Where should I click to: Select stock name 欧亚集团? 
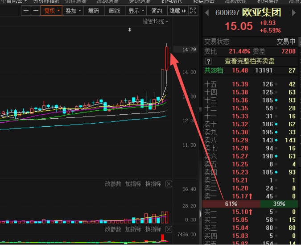coord(261,12)
